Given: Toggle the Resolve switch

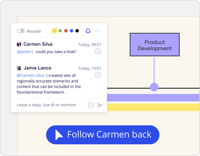Looking at the screenshot, I should point(21,31).
